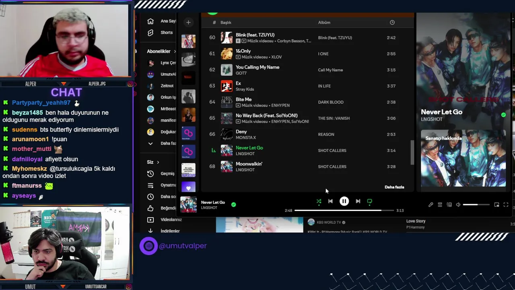Create a new playlist with plus icon

[188, 22]
